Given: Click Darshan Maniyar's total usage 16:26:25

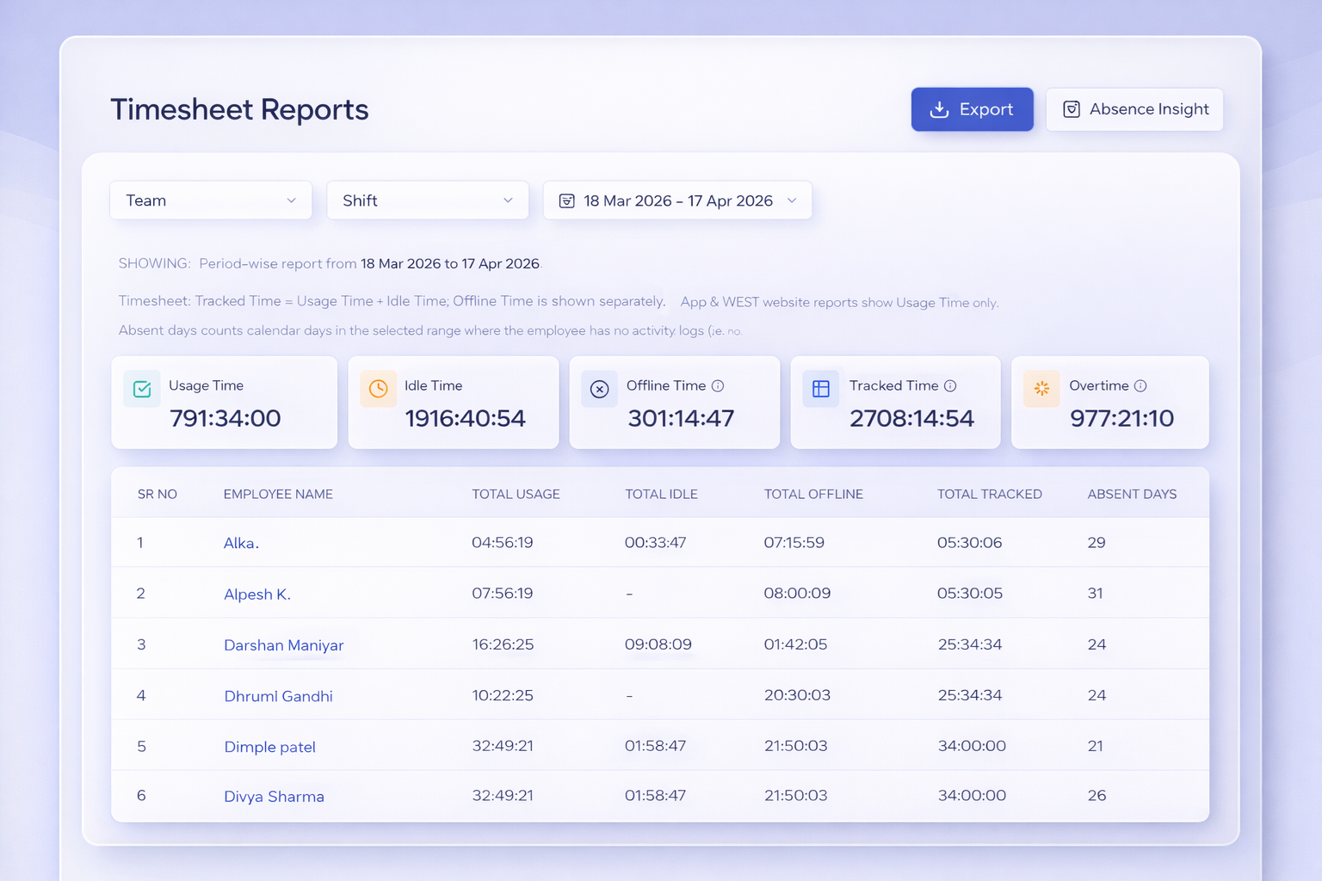Looking at the screenshot, I should pyautogui.click(x=503, y=644).
